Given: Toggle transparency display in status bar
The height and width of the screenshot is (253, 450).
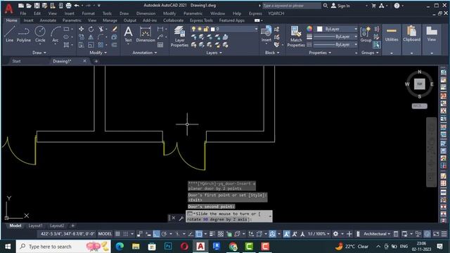Looking at the screenshot, I should point(220,234).
